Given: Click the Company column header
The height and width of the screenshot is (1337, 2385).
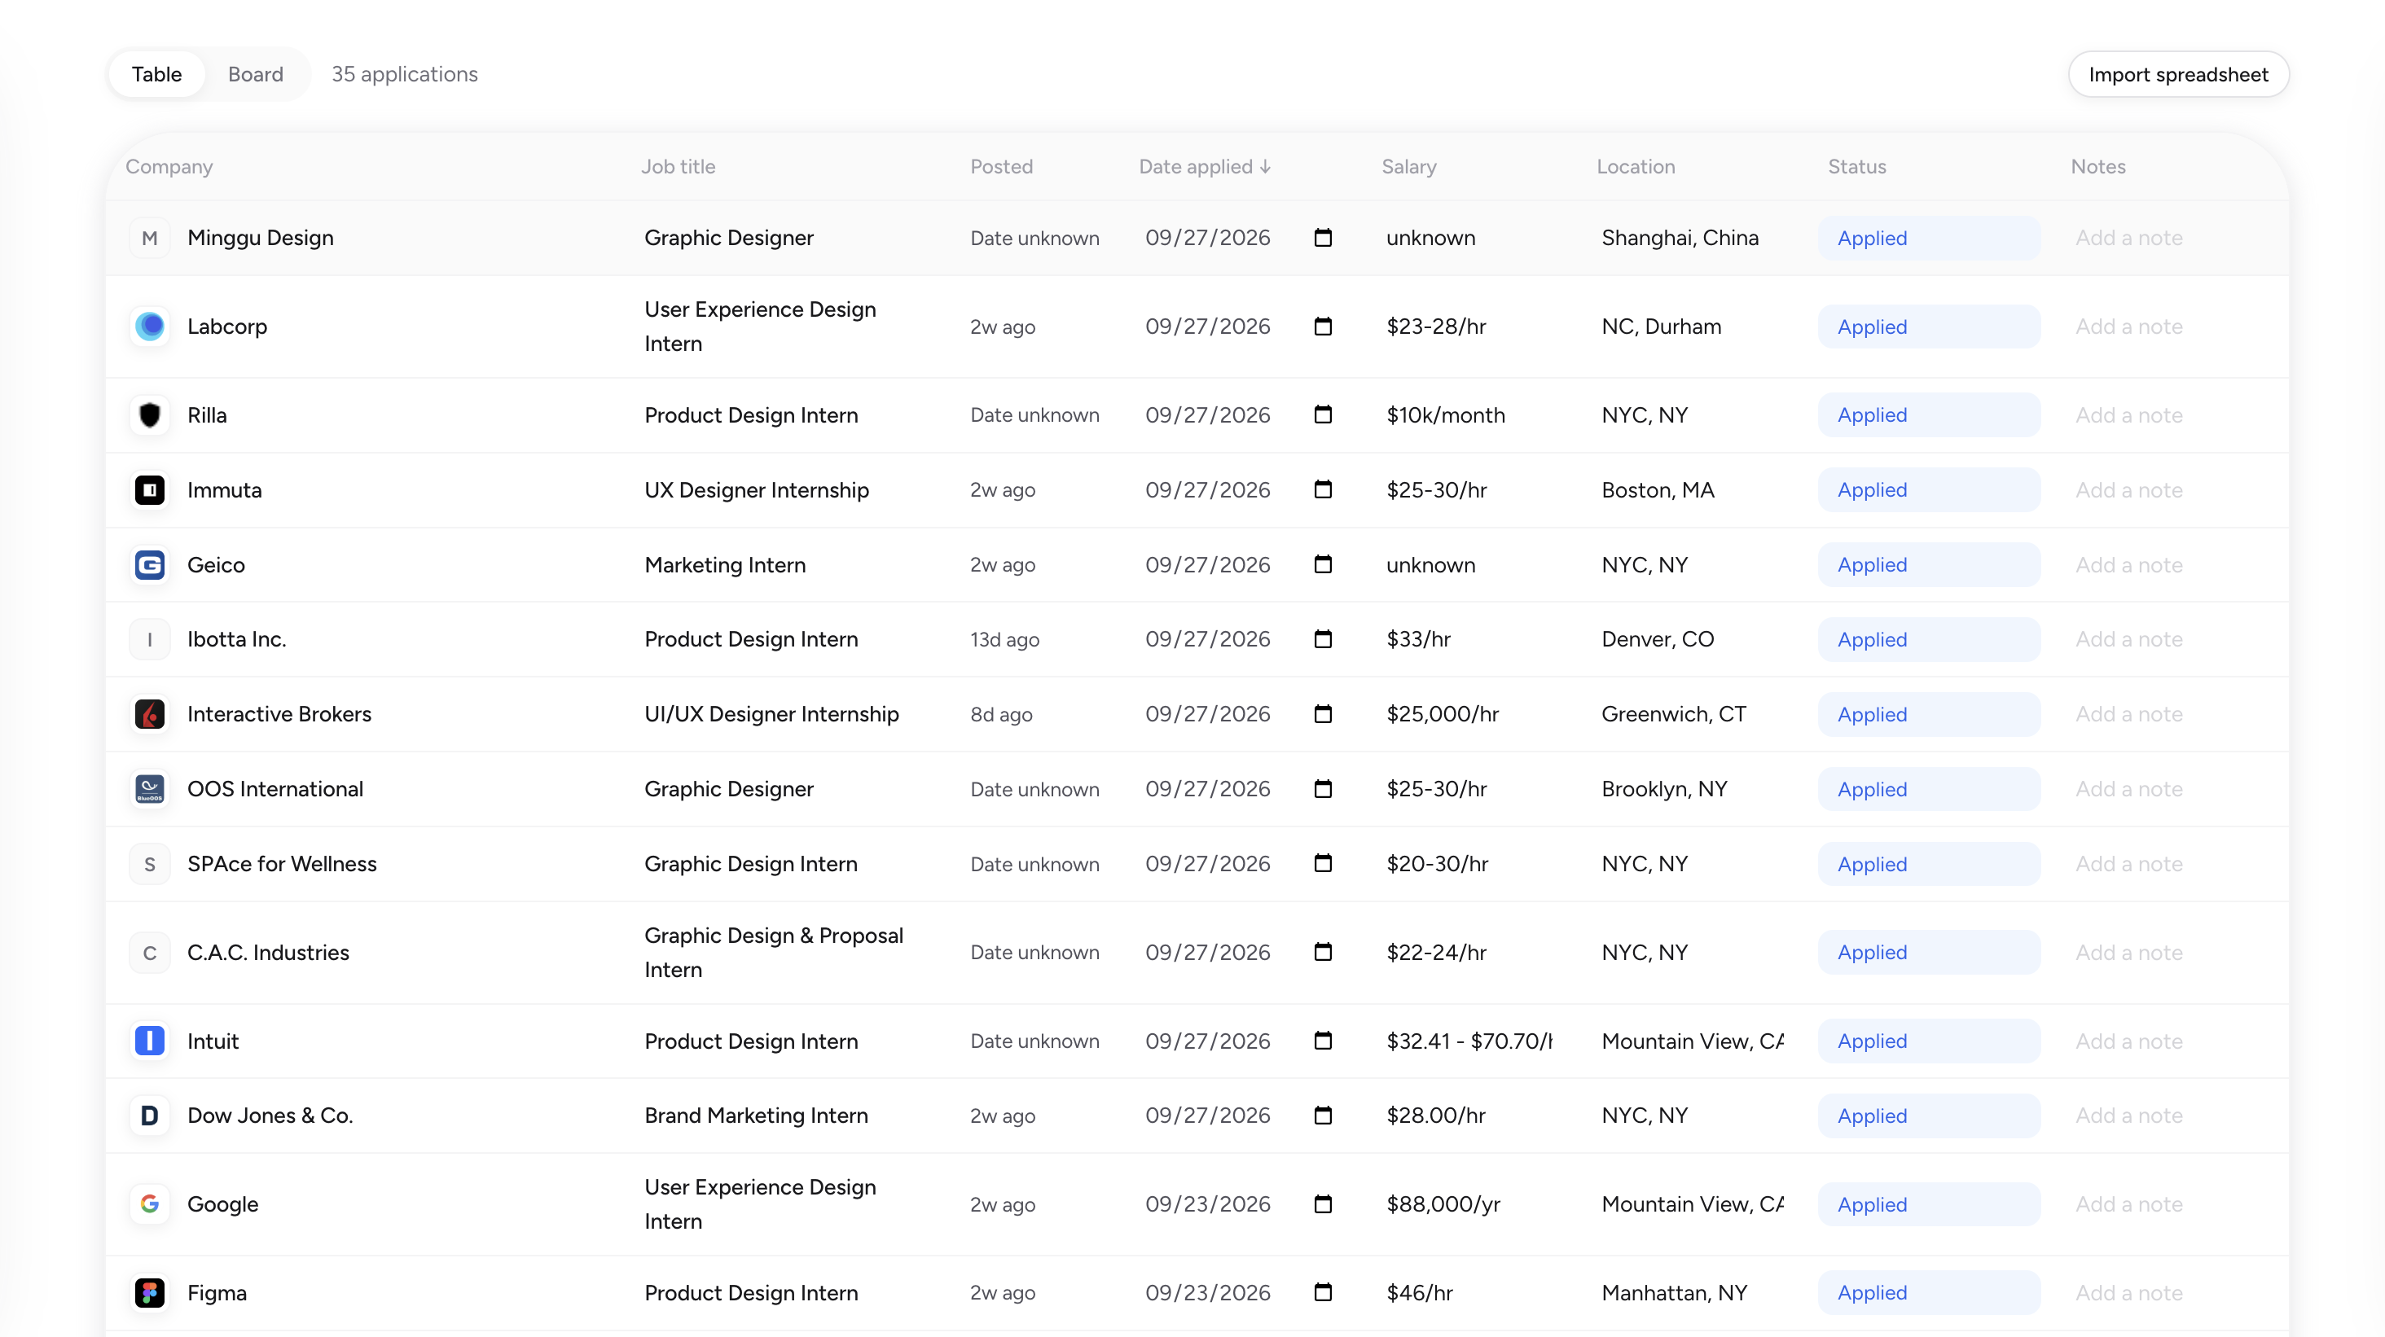Looking at the screenshot, I should point(169,167).
